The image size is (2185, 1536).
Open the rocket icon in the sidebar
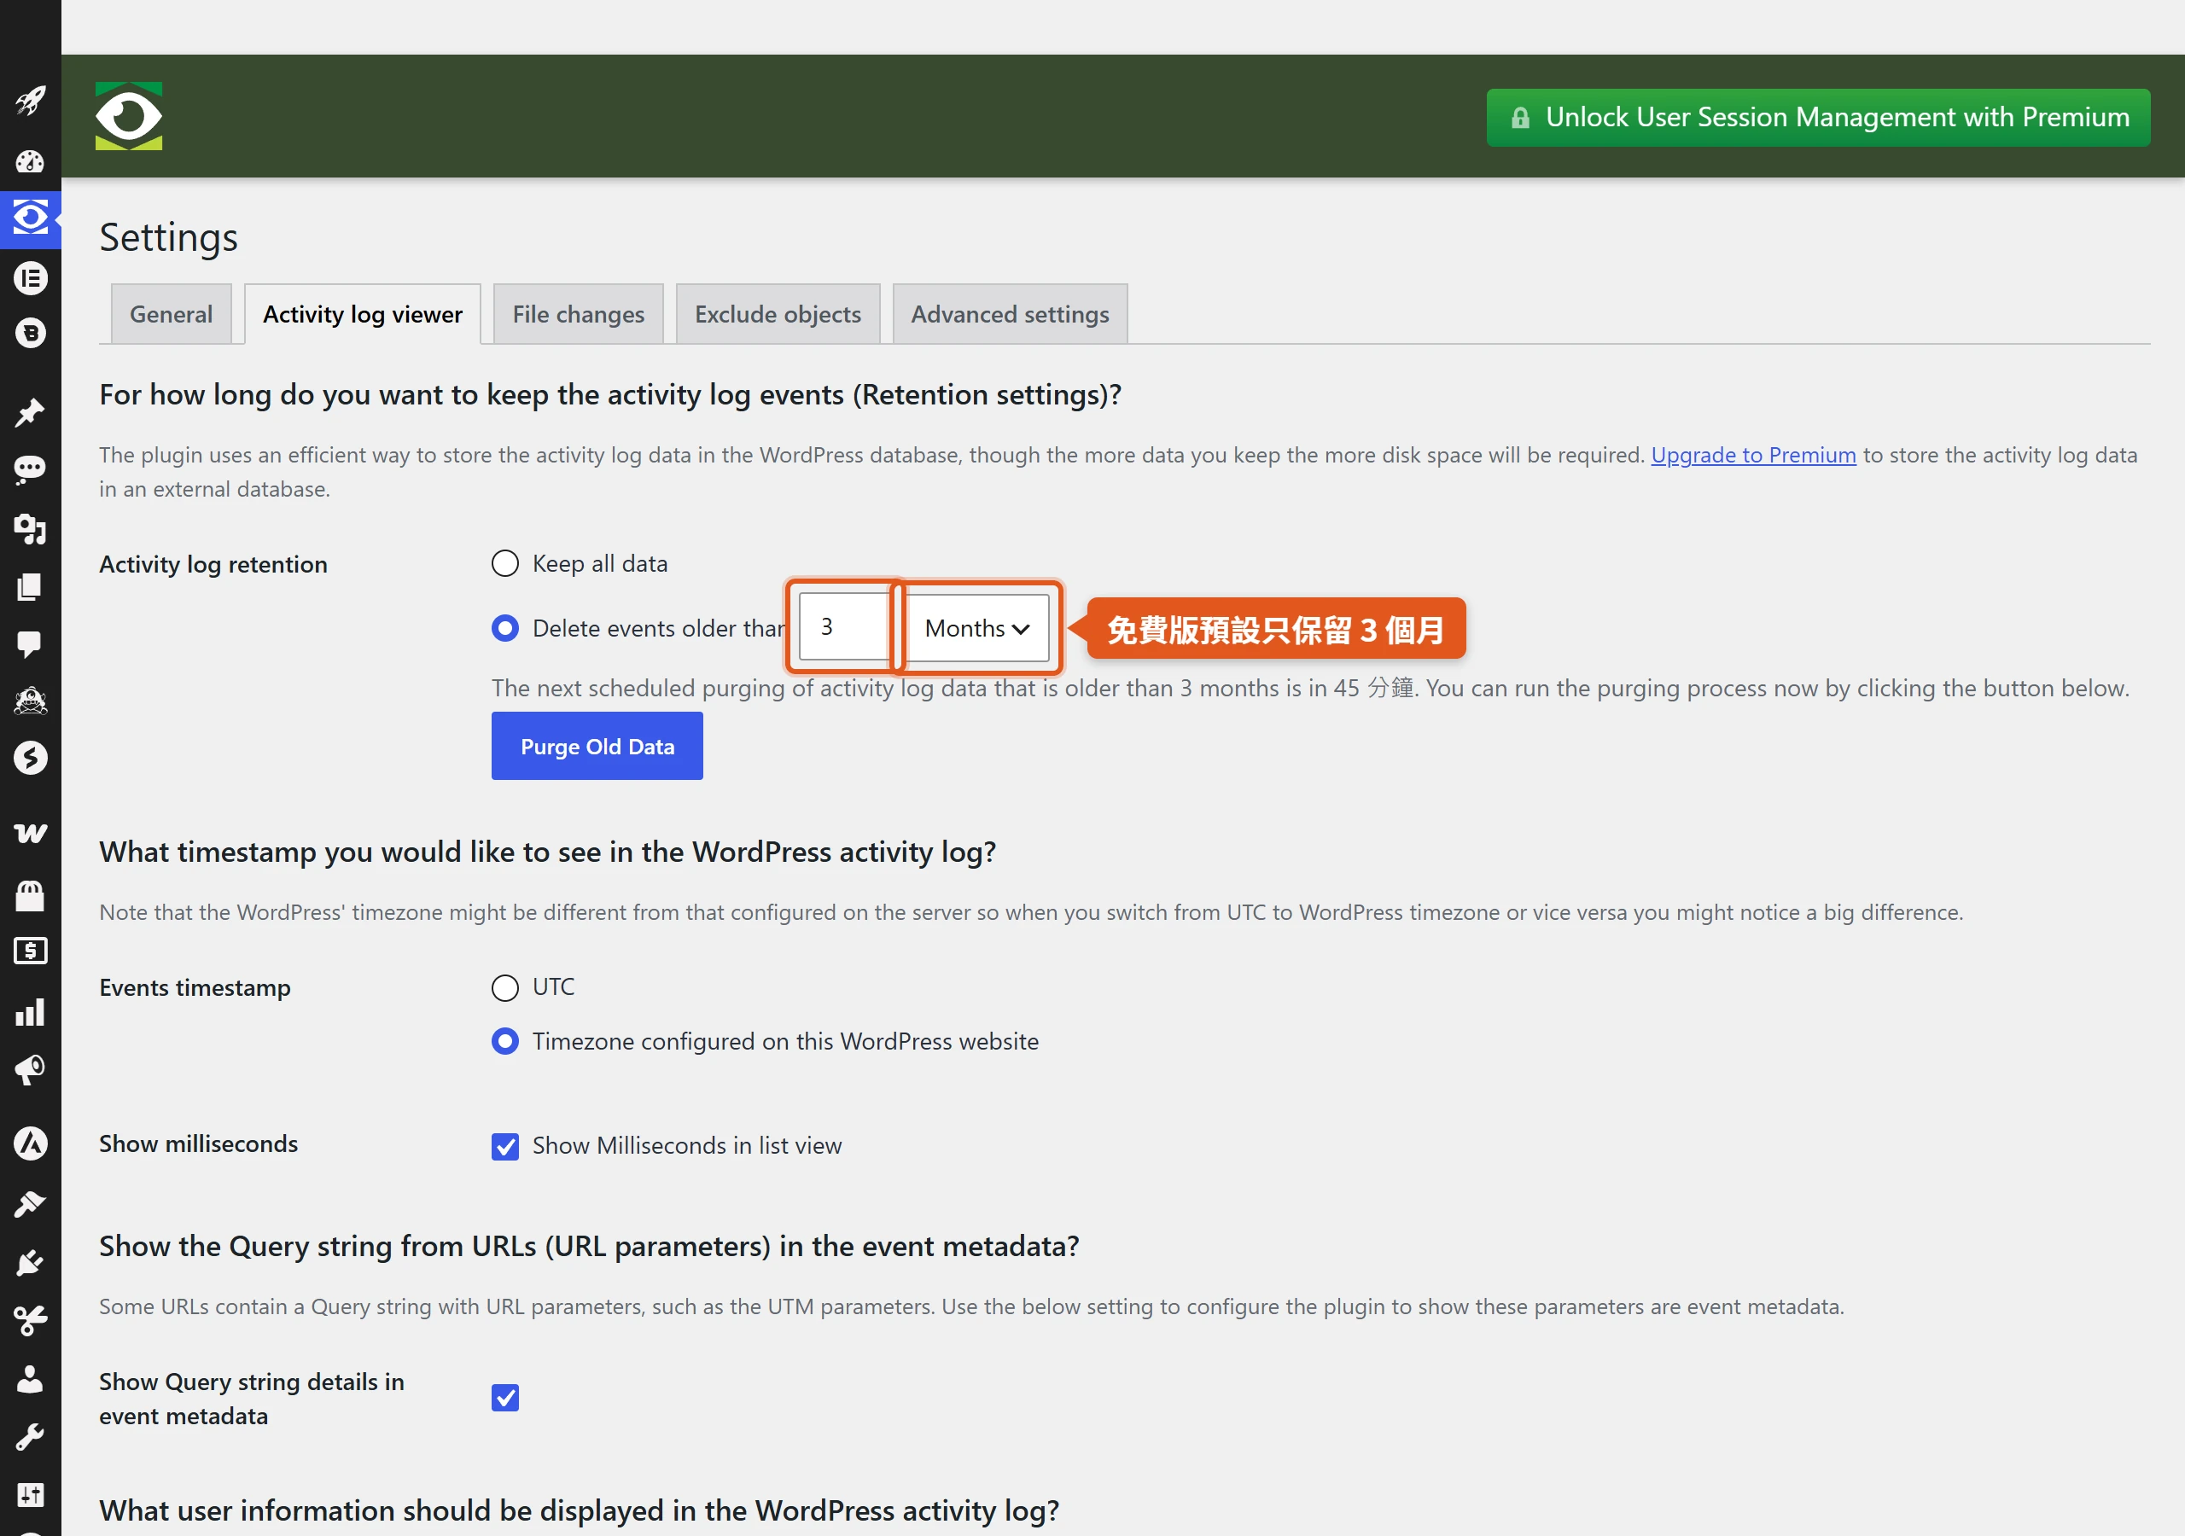pos(31,100)
